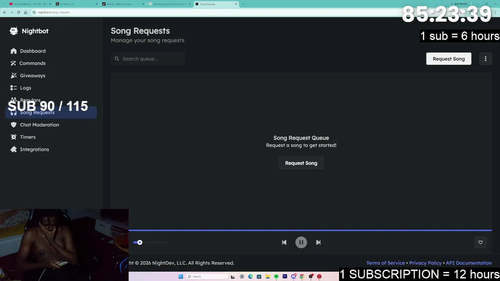
Task: Open the Privacy Policy link
Action: click(425, 263)
